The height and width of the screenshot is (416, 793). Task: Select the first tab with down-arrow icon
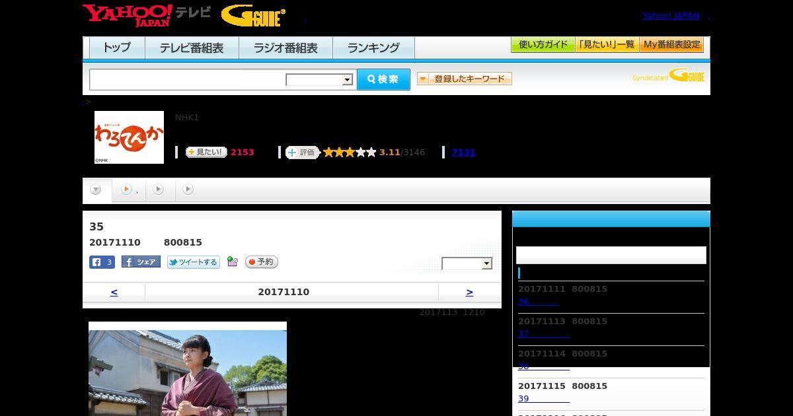[96, 190]
